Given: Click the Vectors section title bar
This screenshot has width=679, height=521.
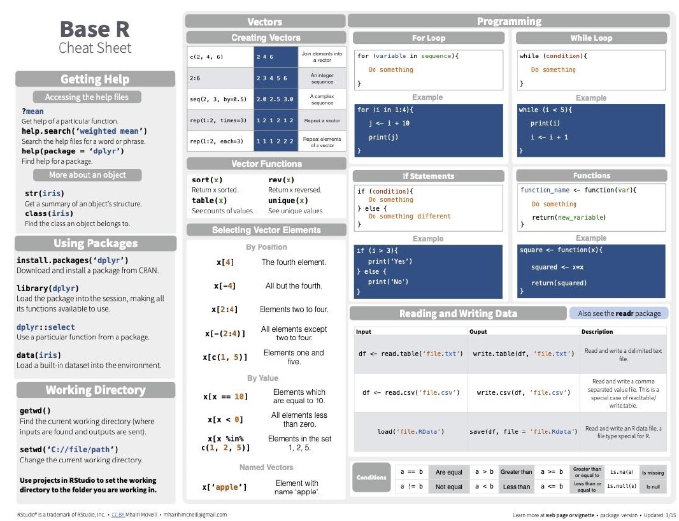Looking at the screenshot, I should (x=265, y=22).
